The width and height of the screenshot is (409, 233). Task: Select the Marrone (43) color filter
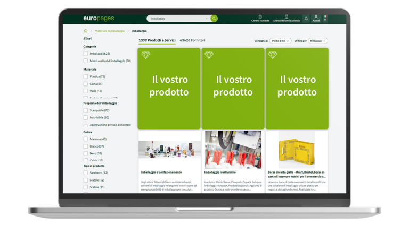(x=86, y=139)
